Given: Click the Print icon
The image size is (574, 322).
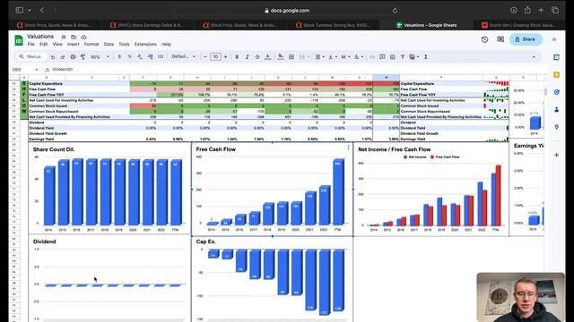Looking at the screenshot, I should [x=73, y=57].
